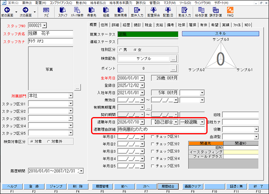The image size is (269, 194).
Task: Go to next screen with 次の画面 arrow
Action: [25, 12]
